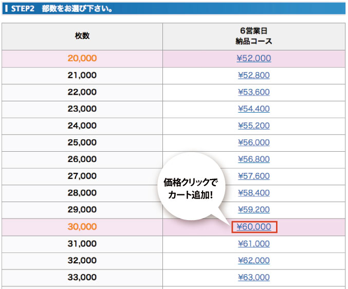
Task: Click the 6営業日 納品コース column header
Action: pos(254,37)
